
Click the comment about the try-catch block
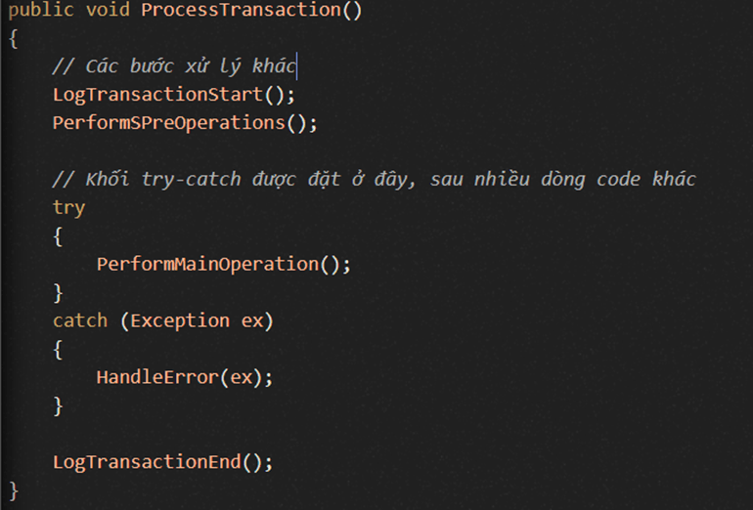375,180
